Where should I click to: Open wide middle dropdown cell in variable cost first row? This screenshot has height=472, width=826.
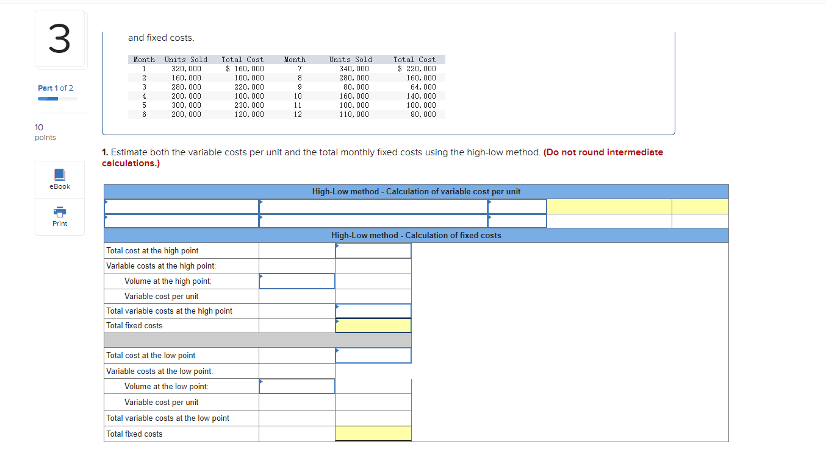pos(373,206)
